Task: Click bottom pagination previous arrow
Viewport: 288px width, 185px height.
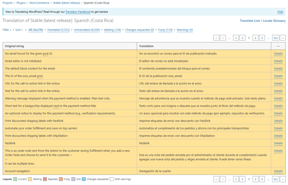Action: click(216, 179)
